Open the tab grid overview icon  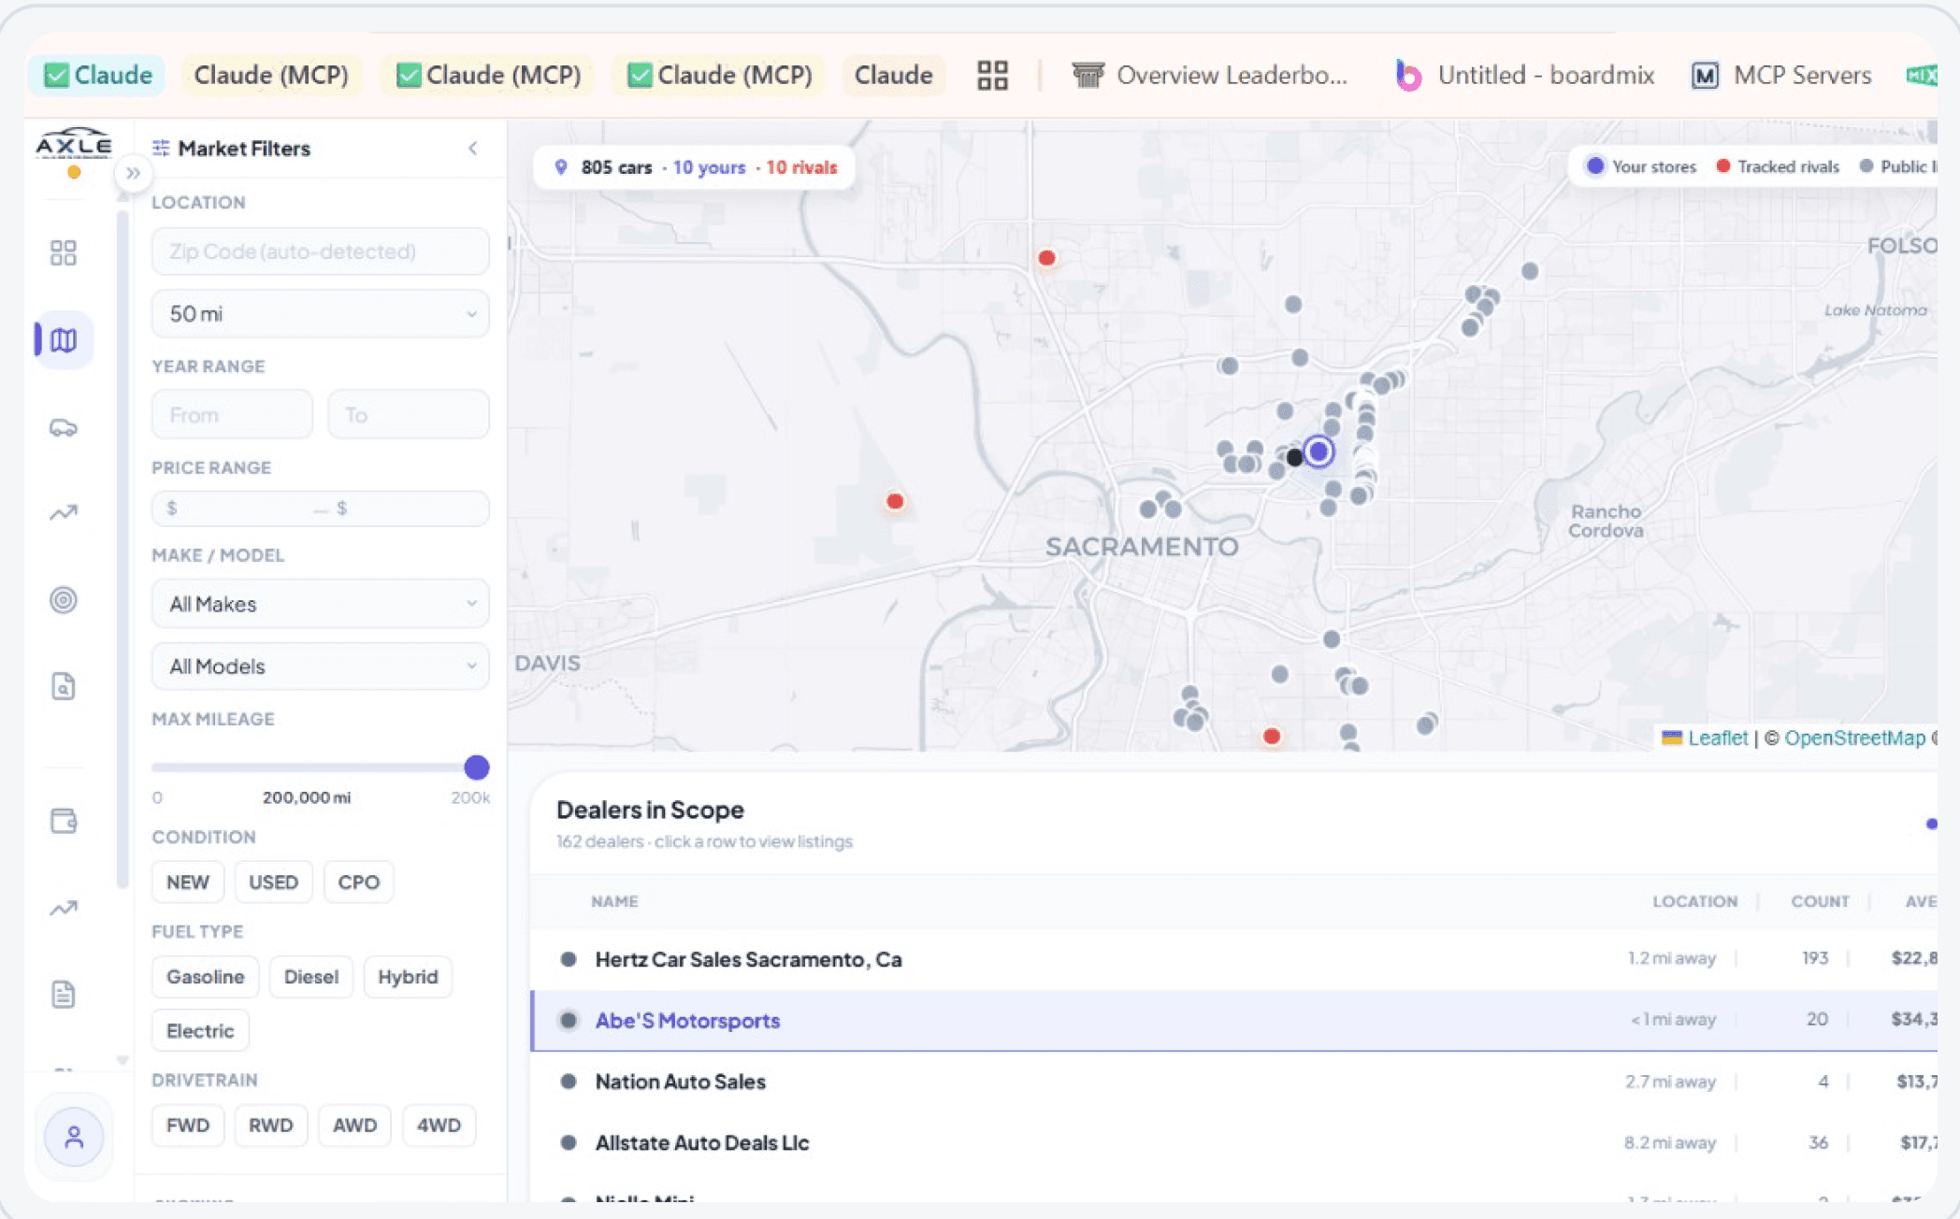click(x=992, y=75)
